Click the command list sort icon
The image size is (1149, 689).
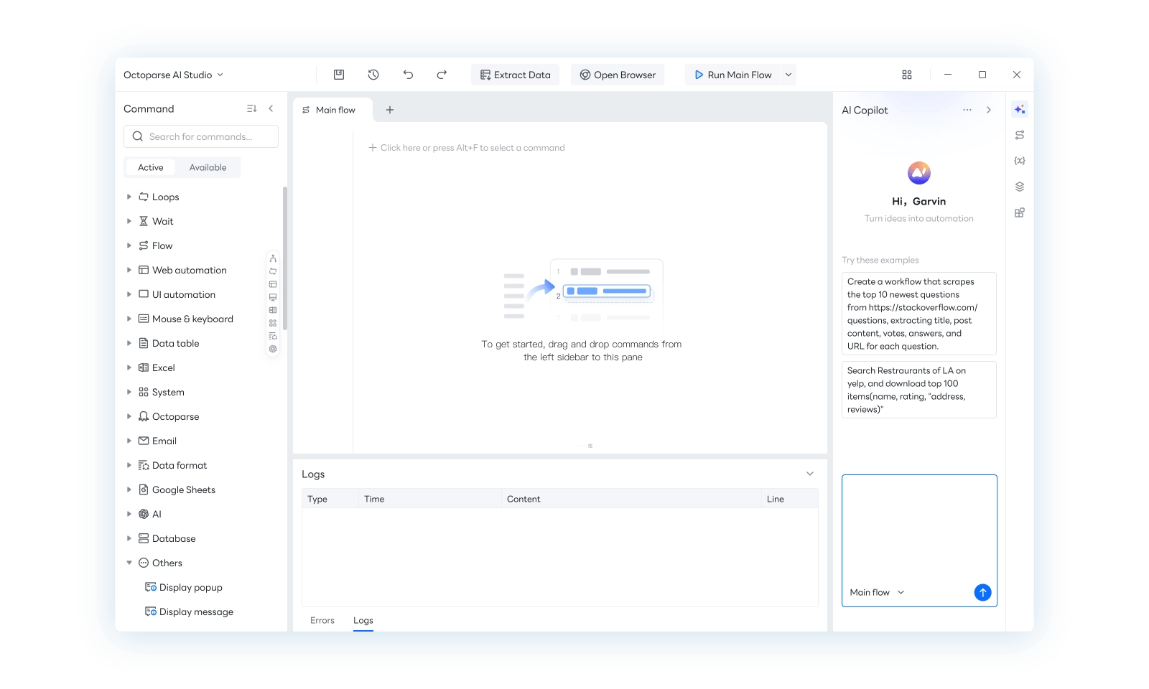(251, 108)
